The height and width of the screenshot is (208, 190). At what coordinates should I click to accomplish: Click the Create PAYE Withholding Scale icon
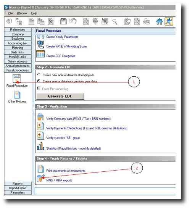tap(40, 45)
